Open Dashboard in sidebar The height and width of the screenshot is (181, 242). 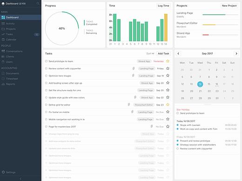[x=20, y=17]
